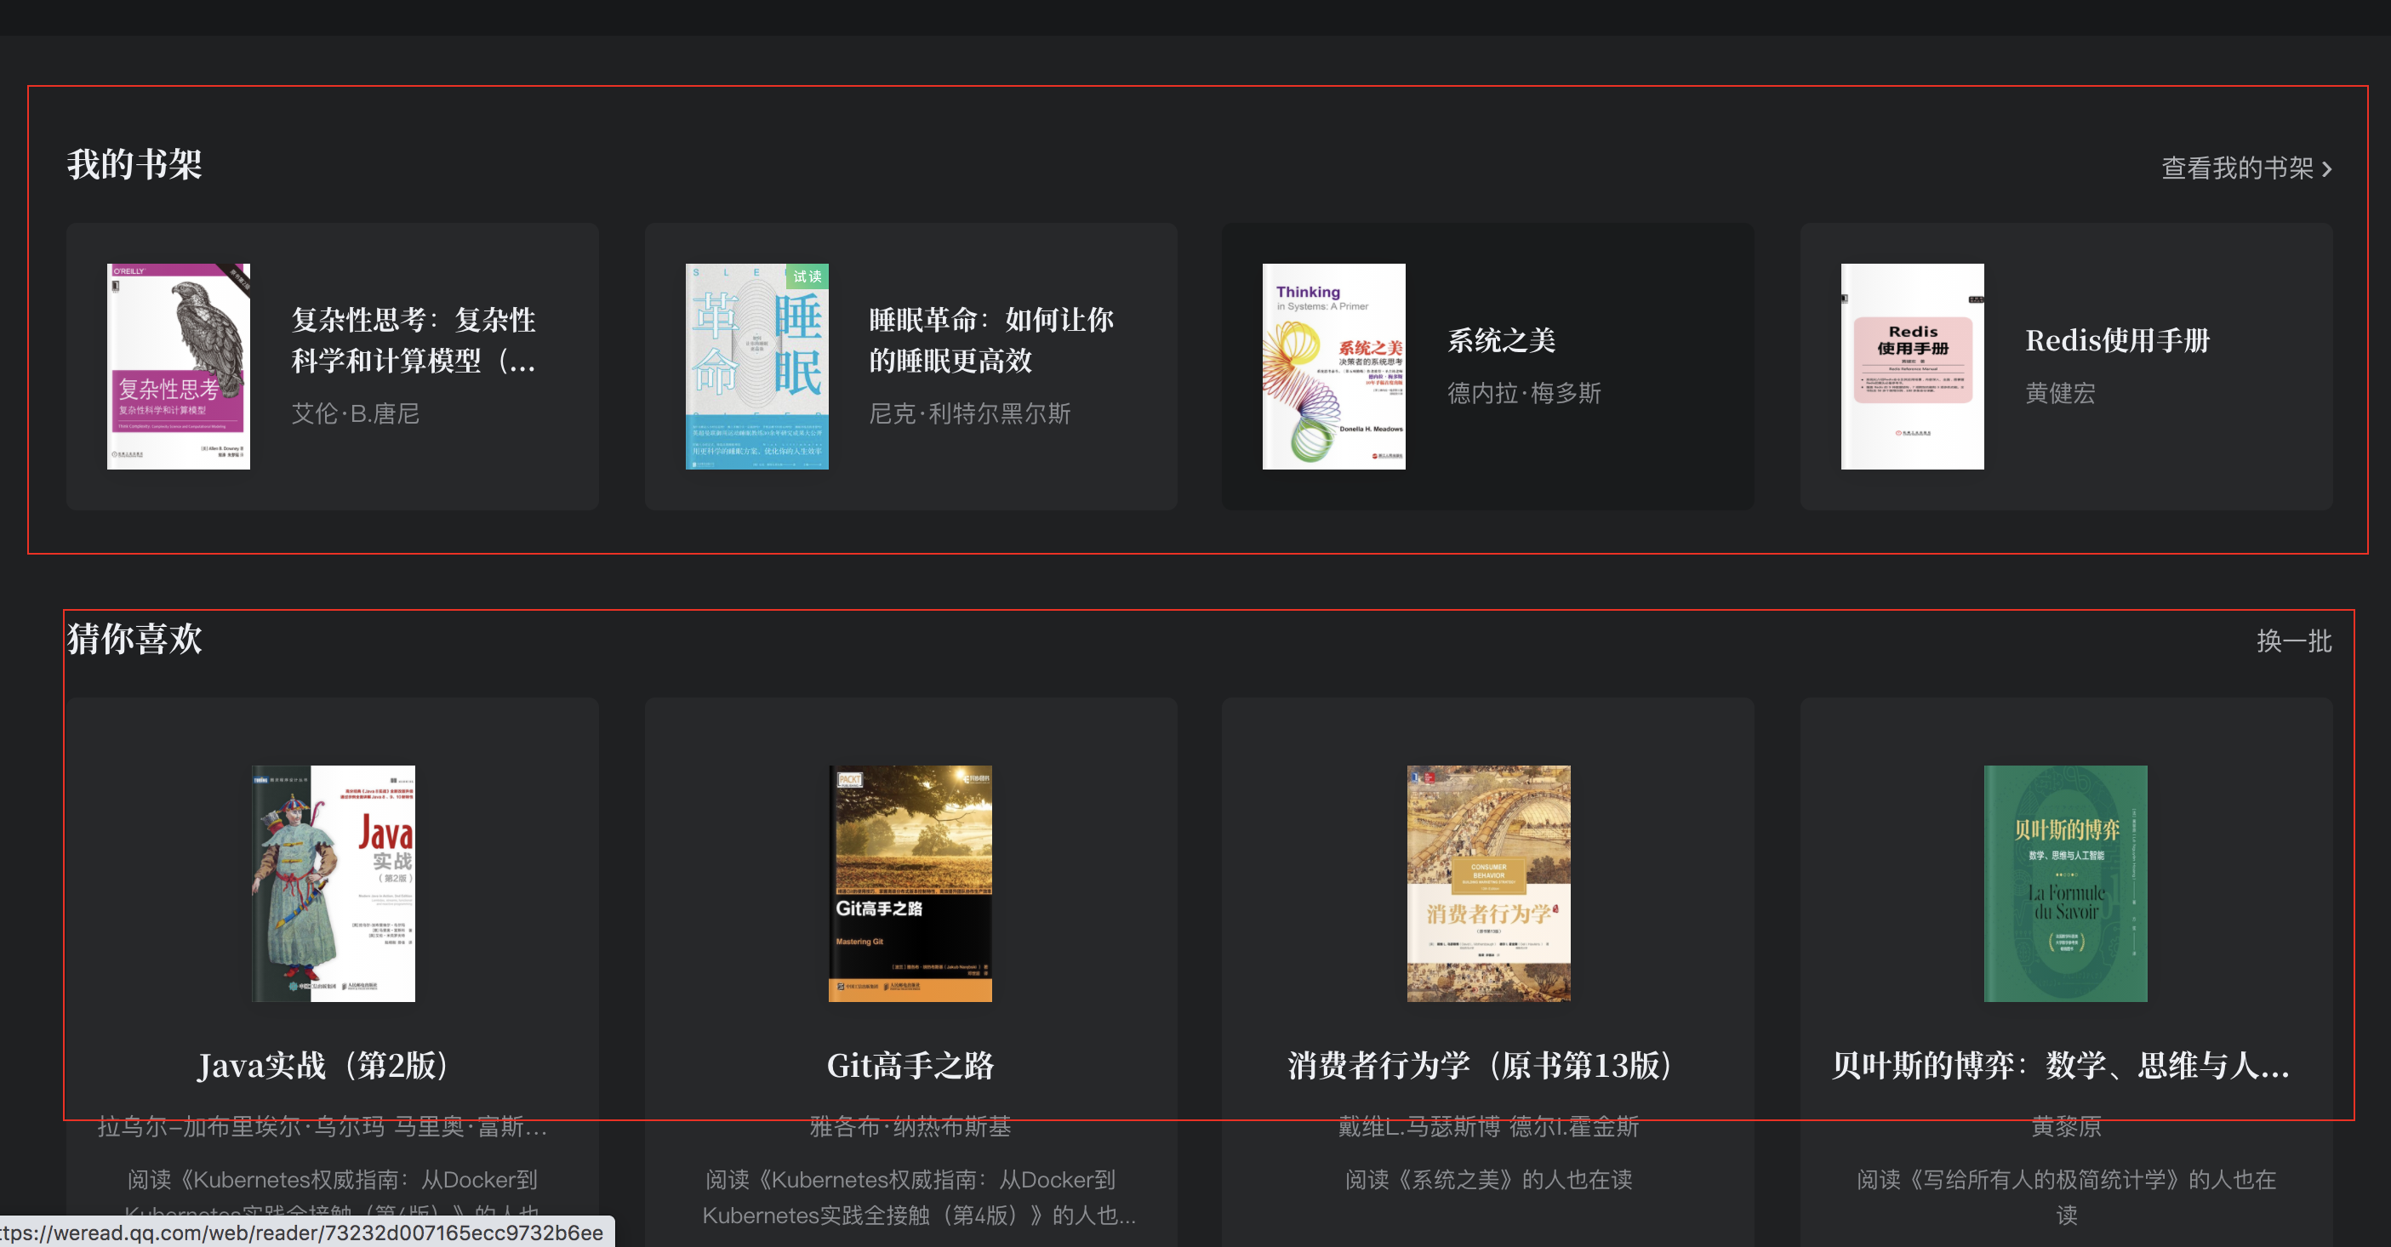Screen dimensions: 2391x1247
Task: Click author name 尼克·利特尔黑尔斯
Action: tap(969, 413)
